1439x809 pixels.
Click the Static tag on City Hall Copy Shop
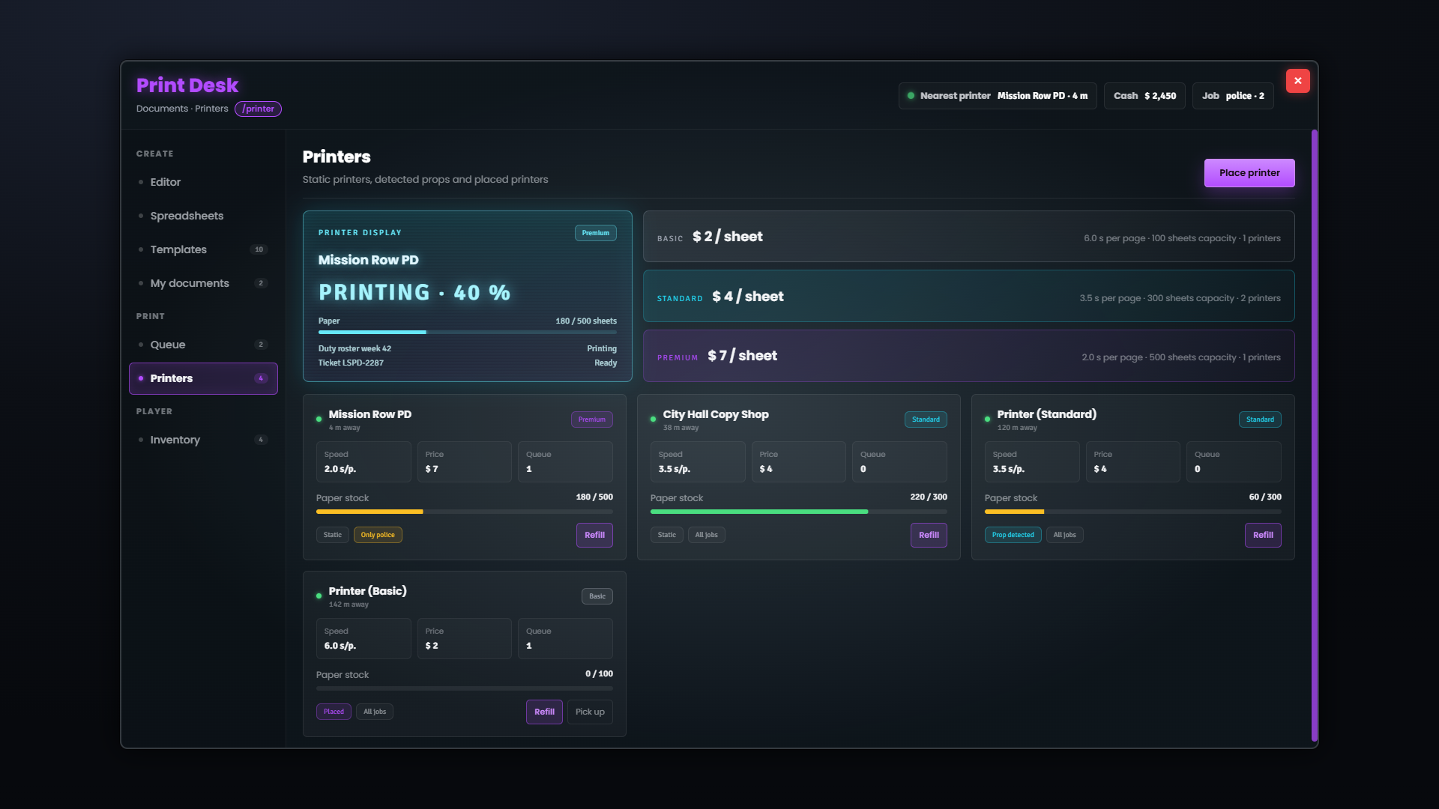(666, 535)
